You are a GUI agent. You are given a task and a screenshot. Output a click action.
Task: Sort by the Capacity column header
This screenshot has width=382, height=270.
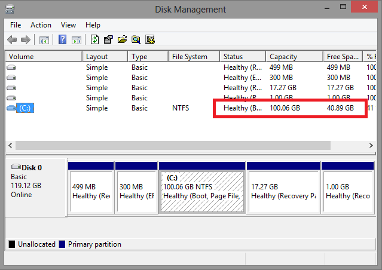pyautogui.click(x=294, y=57)
